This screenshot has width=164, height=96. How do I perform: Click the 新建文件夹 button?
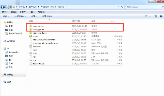coord(47,16)
